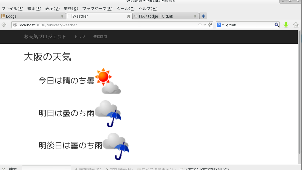Click the back navigation arrow

pyautogui.click(x=4, y=25)
